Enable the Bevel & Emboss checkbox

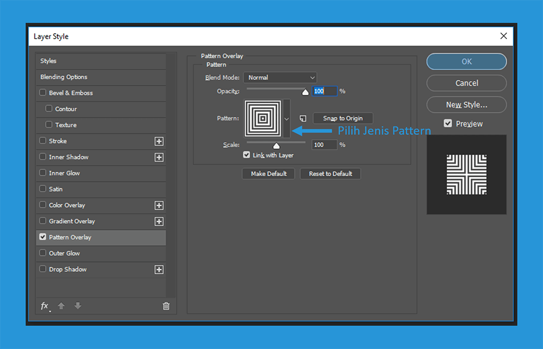(43, 93)
